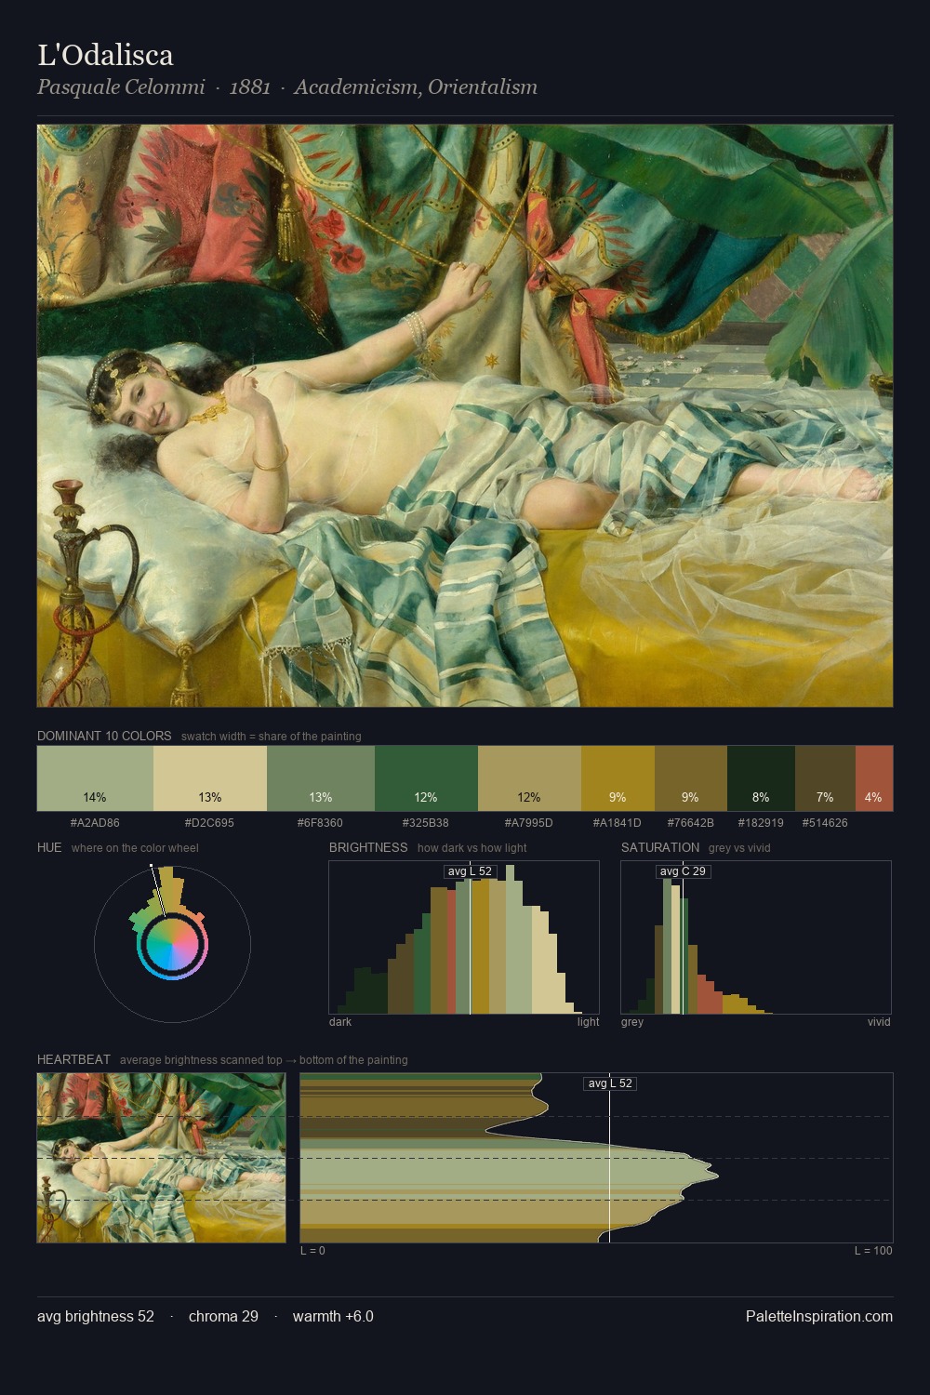Click the L'Odalisca title

pos(105,56)
